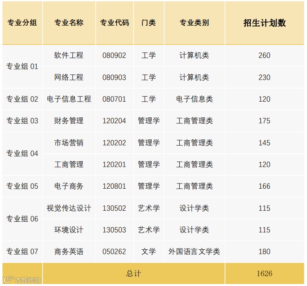
Task: Click the 外国语言文学类 category cell
Action: (x=194, y=252)
